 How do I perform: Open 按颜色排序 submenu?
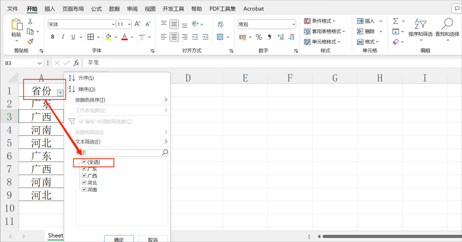pyautogui.click(x=117, y=100)
